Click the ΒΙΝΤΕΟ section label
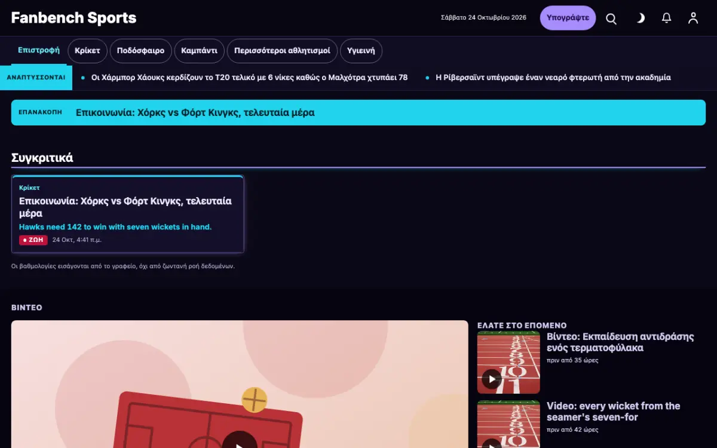Screen dimensions: 717x448 27,308
